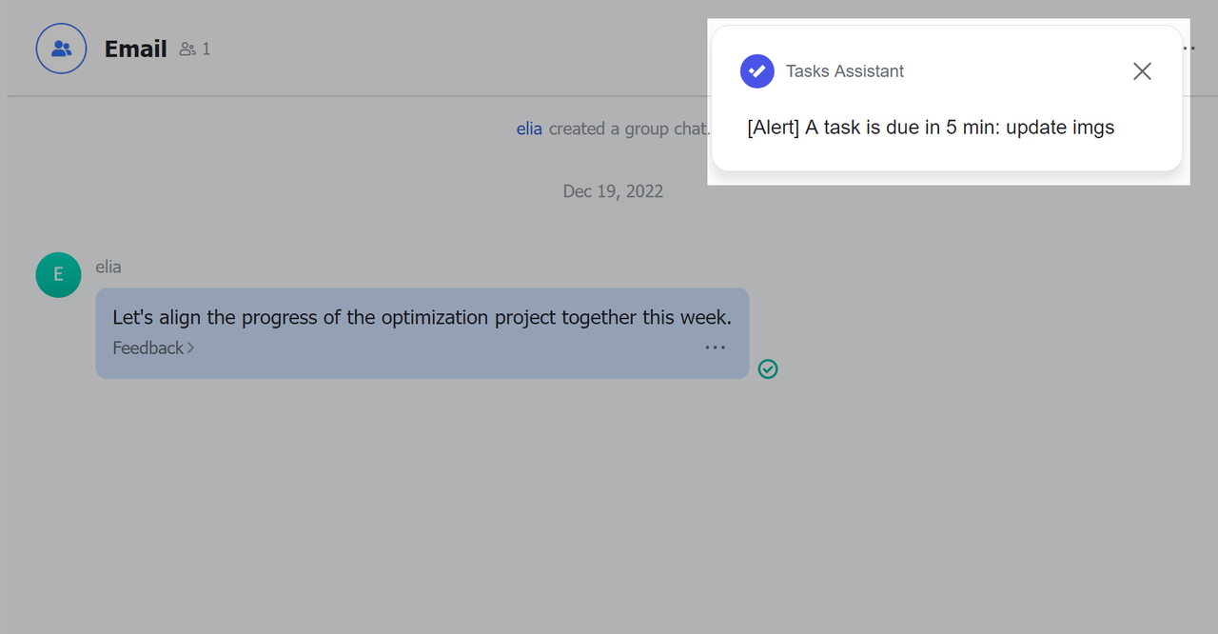Expand the Feedback chevron arrow
This screenshot has height=634, width=1218.
[x=191, y=348]
